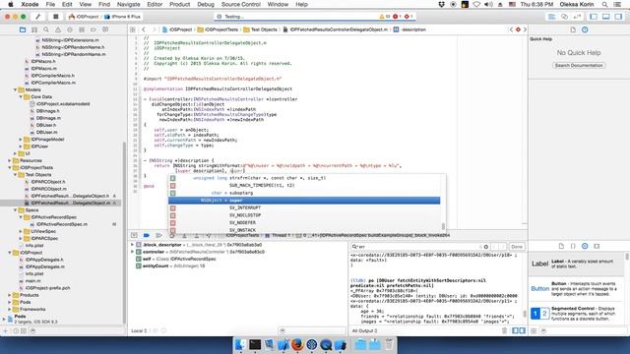
Task: Go back in editor history
Action: [144, 29]
